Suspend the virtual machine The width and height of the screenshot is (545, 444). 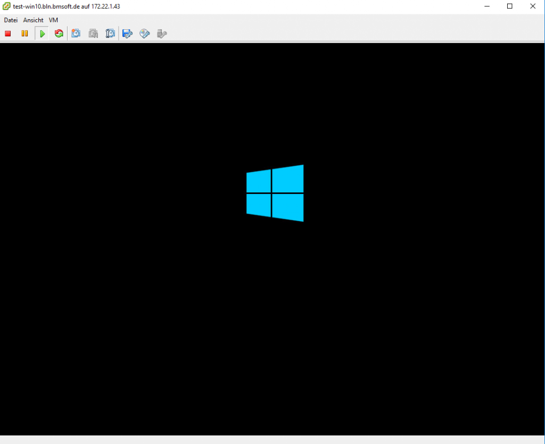click(24, 33)
